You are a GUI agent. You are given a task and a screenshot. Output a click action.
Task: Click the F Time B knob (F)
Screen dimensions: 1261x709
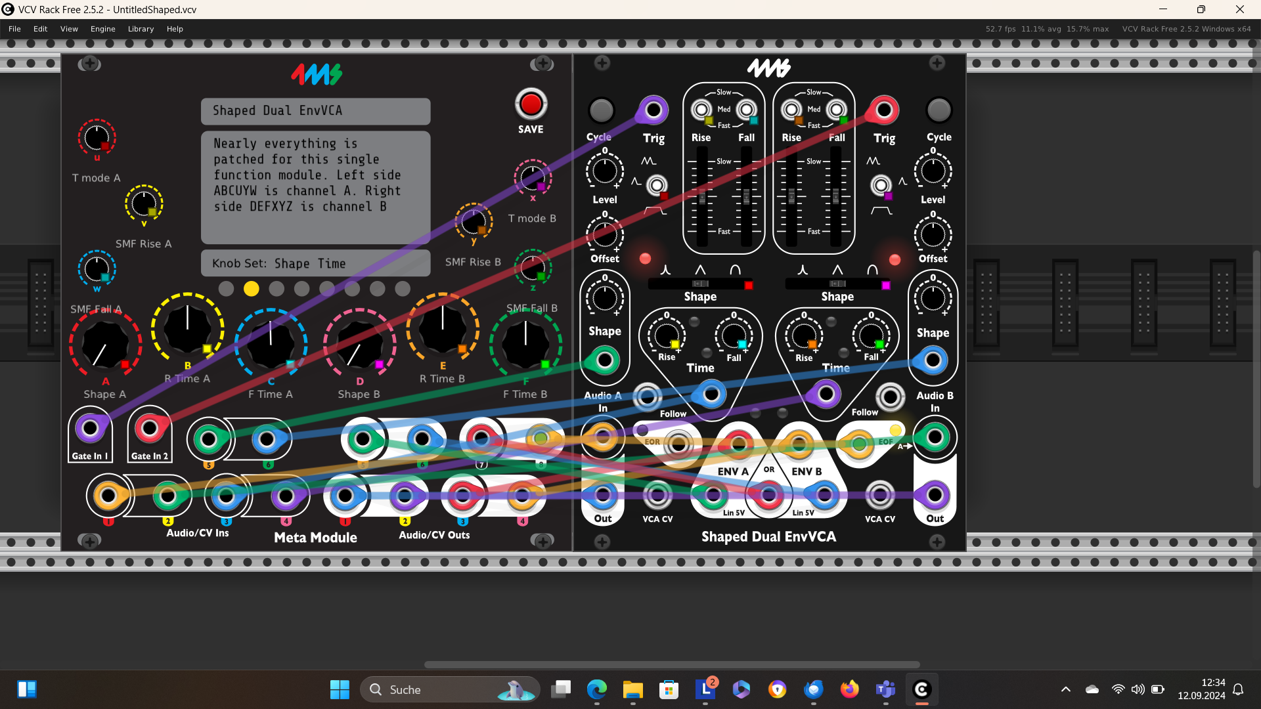[525, 344]
